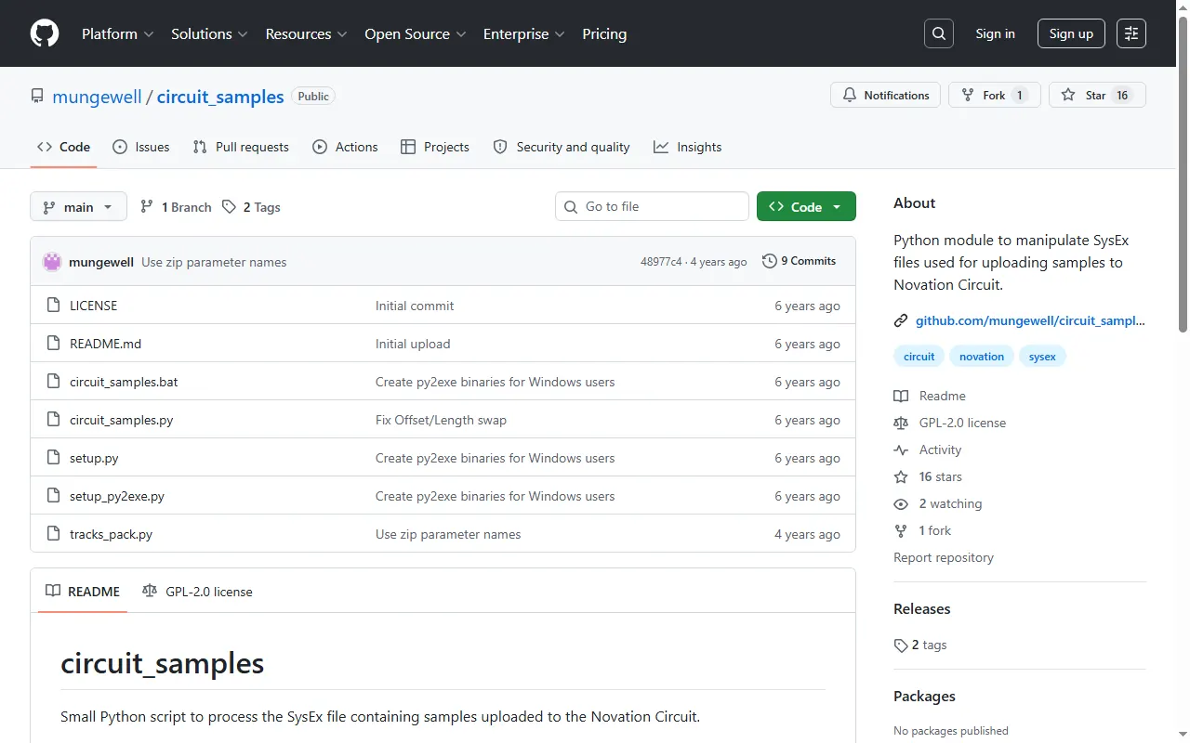Click the link icon beside repository URL

coord(901,320)
